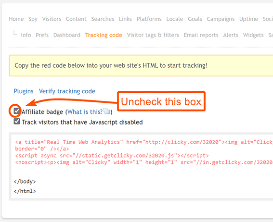Select Content in the top navigation
Viewport: 273px width, 222px height.
point(76,19)
